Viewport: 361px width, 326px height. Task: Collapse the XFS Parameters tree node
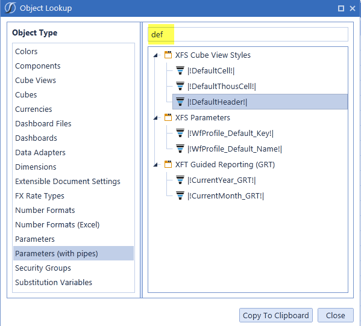(x=156, y=118)
